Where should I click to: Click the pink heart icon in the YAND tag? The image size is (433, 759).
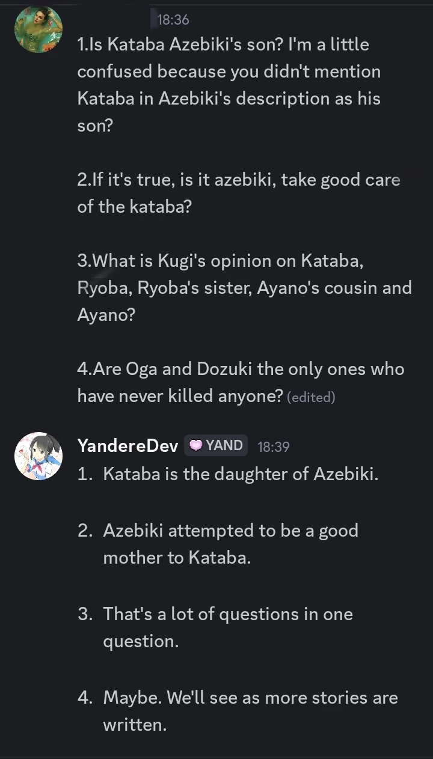tap(196, 445)
